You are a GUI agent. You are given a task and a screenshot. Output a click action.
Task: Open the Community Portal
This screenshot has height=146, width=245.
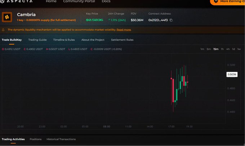pyautogui.click(x=79, y=1)
